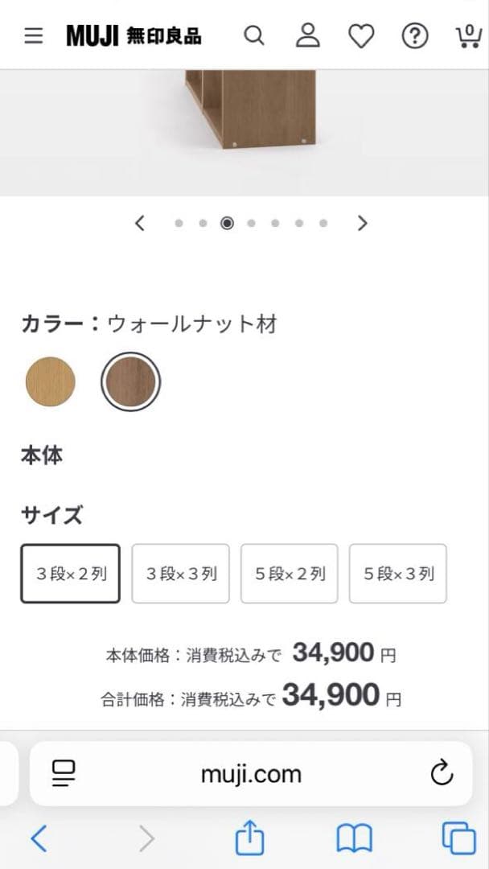
Task: Open the hamburger navigation menu
Action: [33, 35]
